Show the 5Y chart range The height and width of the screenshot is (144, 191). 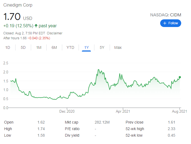(x=102, y=47)
